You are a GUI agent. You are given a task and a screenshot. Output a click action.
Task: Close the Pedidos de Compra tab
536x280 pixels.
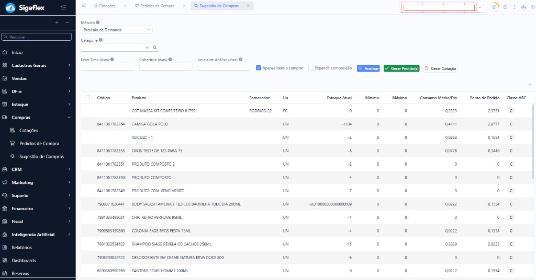(184, 6)
